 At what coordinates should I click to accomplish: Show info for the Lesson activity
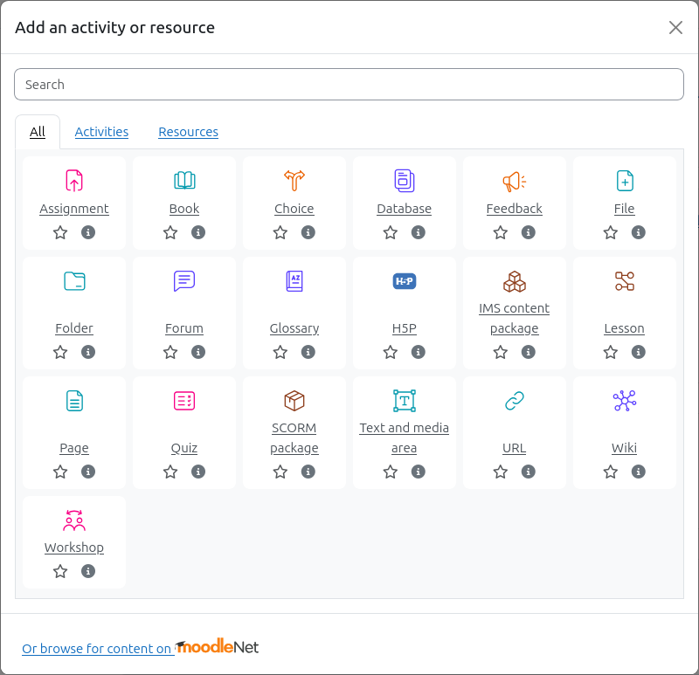click(x=639, y=352)
